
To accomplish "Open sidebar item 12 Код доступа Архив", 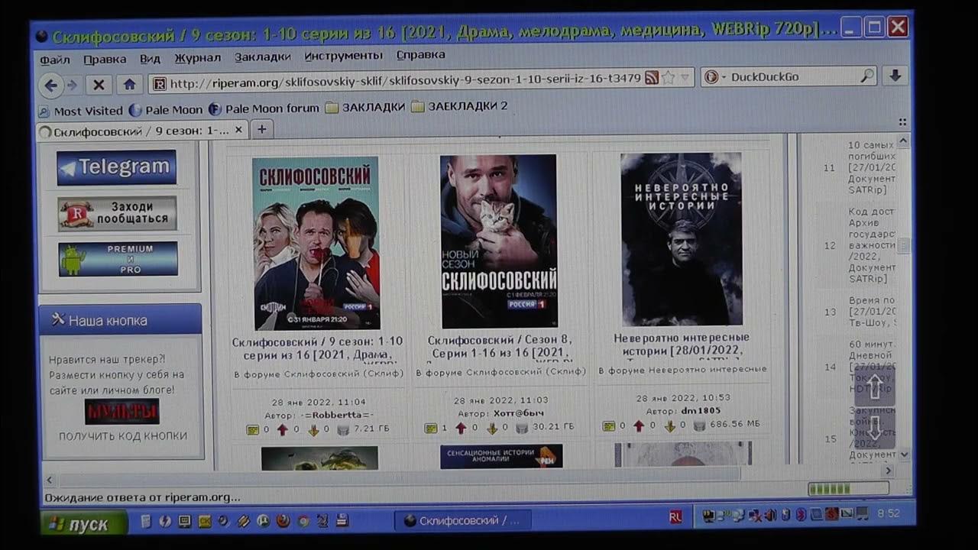I will point(872,246).
